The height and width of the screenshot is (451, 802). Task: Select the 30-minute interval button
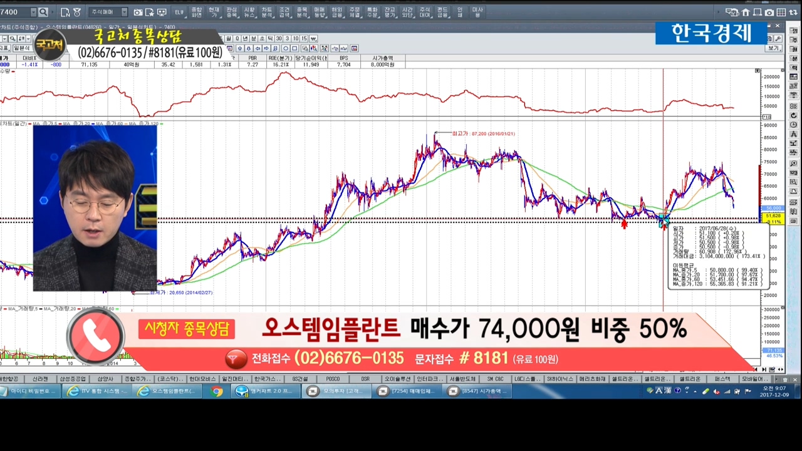tap(279, 38)
